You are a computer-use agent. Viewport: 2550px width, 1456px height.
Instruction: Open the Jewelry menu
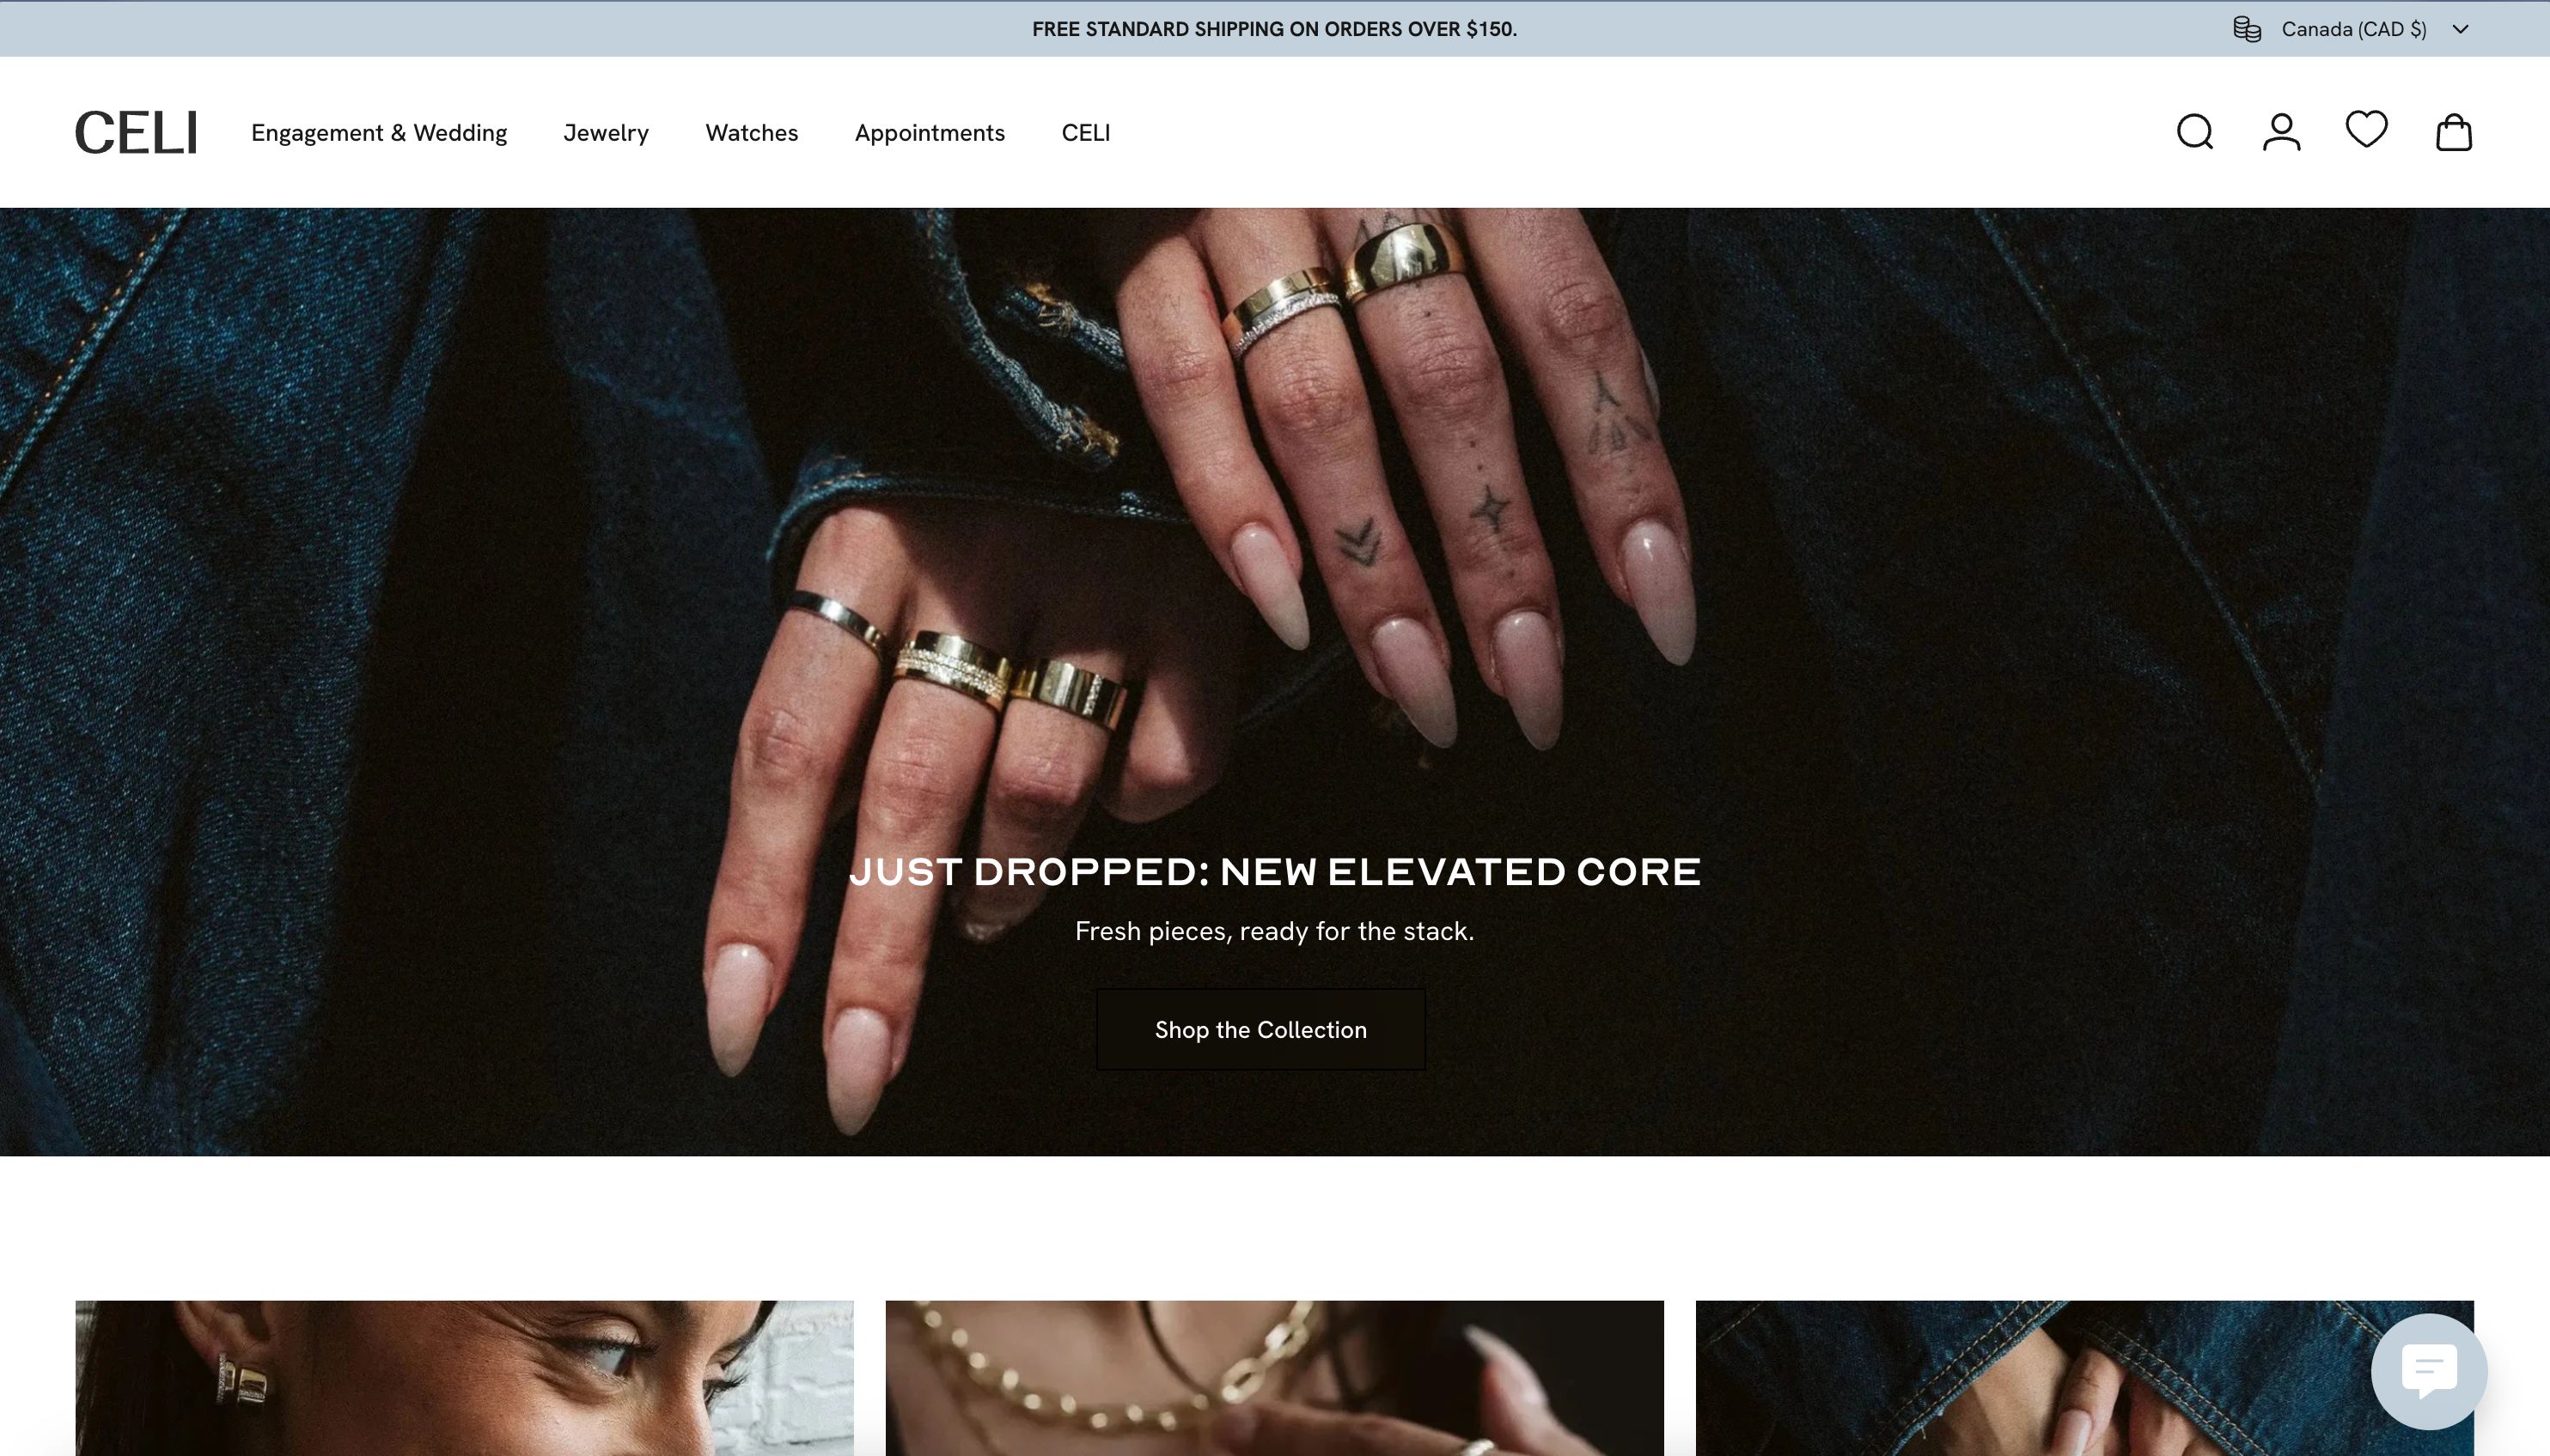(606, 133)
